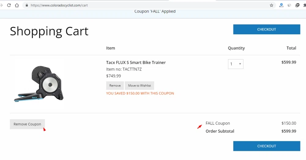Screen dimensions: 306x160
Task: Open the Quantity dropdown
Action: tap(236, 64)
